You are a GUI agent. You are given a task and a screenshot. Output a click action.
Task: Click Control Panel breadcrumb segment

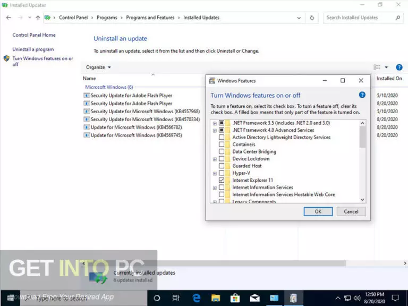pyautogui.click(x=73, y=18)
